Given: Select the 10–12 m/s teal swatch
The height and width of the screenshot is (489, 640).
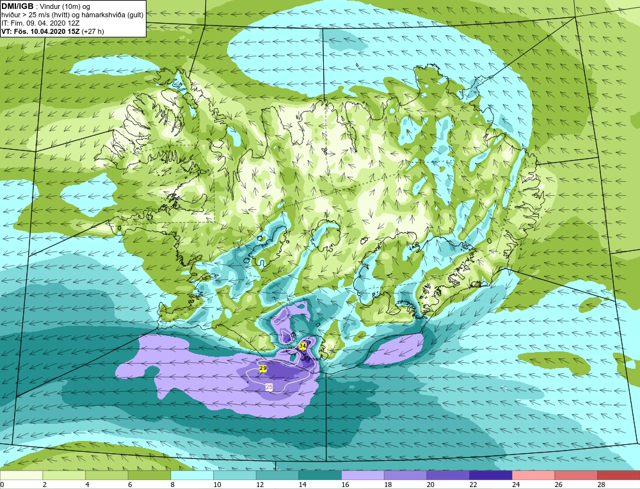Looking at the screenshot, I should click(235, 476).
